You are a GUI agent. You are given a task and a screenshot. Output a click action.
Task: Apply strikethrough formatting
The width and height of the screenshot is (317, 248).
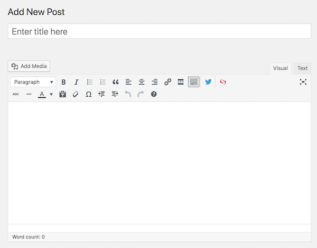[x=16, y=94]
